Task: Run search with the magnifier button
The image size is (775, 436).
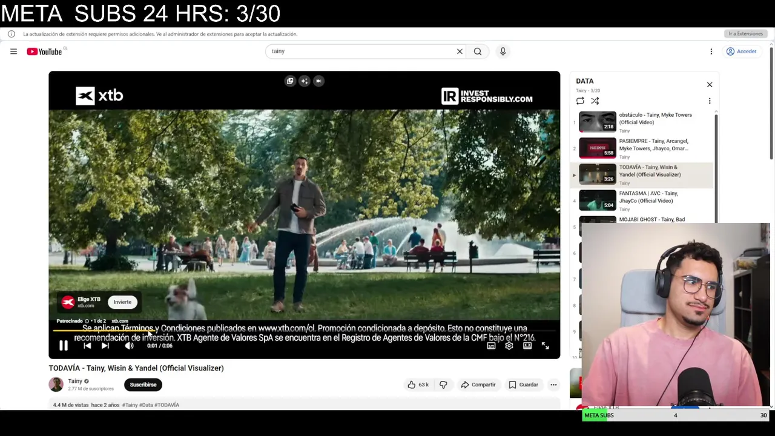Action: (x=478, y=51)
